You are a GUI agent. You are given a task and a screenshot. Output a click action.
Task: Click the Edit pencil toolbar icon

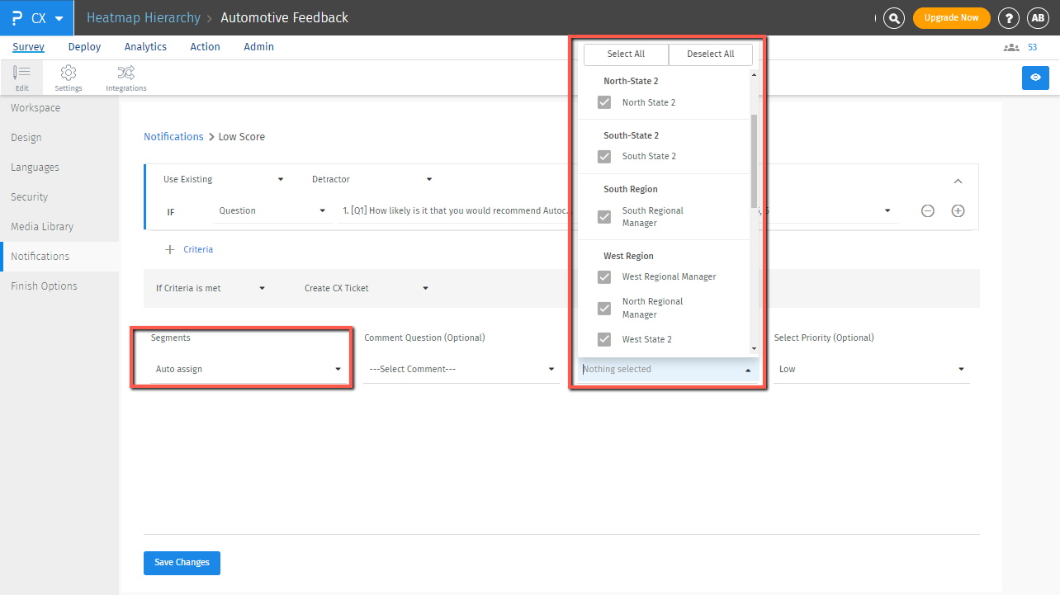pyautogui.click(x=22, y=78)
